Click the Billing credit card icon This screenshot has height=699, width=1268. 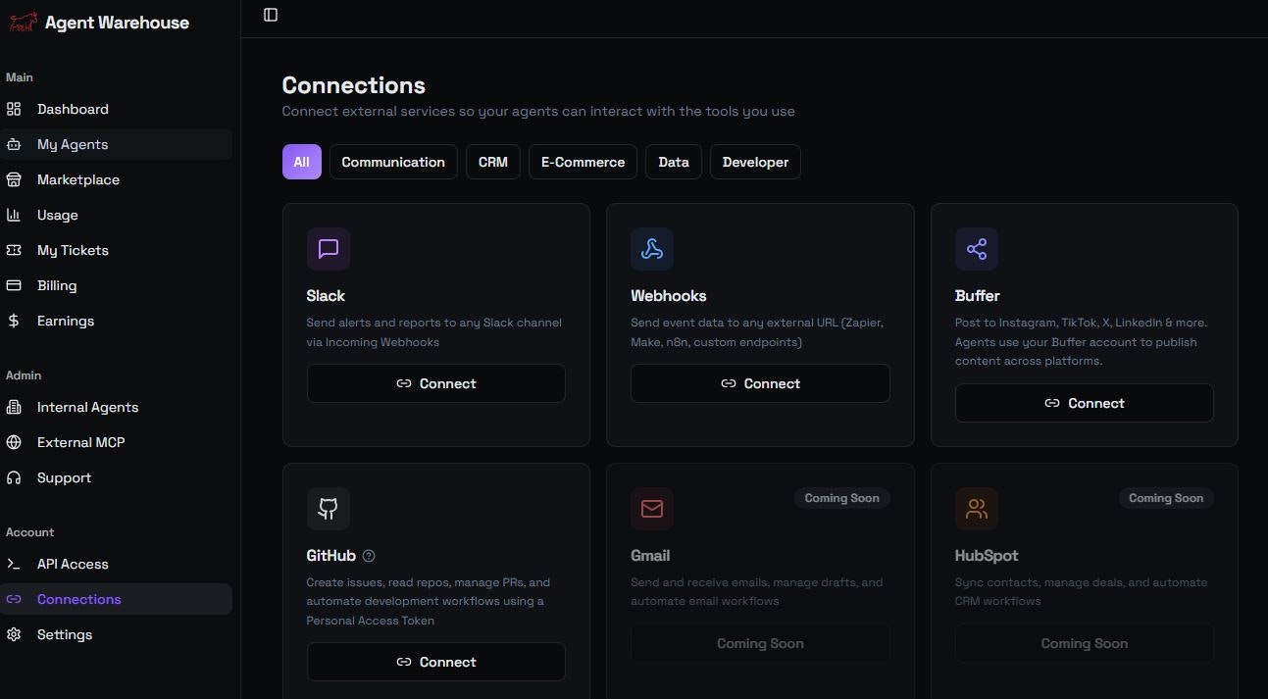(14, 285)
